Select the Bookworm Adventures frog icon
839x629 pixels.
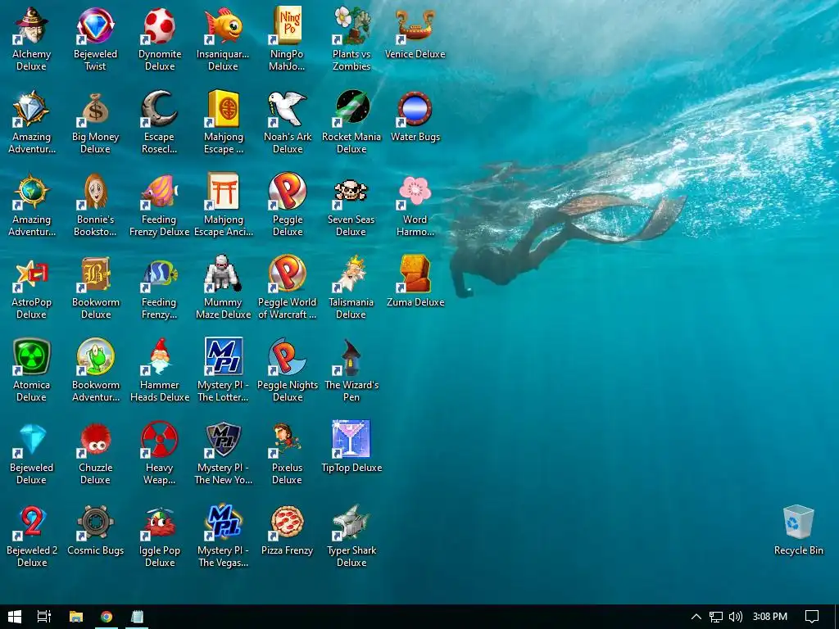tap(95, 356)
